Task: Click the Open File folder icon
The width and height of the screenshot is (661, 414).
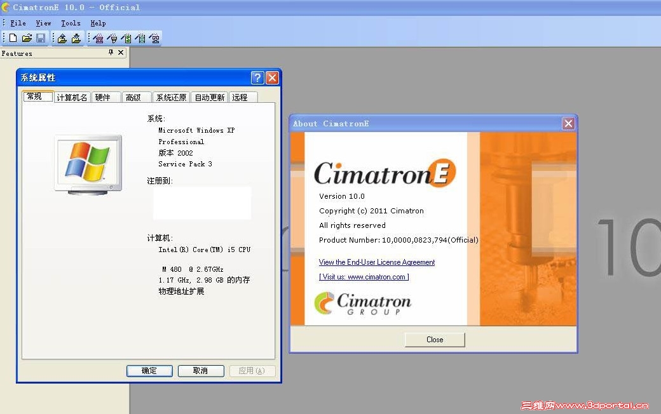Action: [27, 38]
